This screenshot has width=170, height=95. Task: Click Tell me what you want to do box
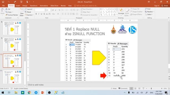(x=86, y=6)
